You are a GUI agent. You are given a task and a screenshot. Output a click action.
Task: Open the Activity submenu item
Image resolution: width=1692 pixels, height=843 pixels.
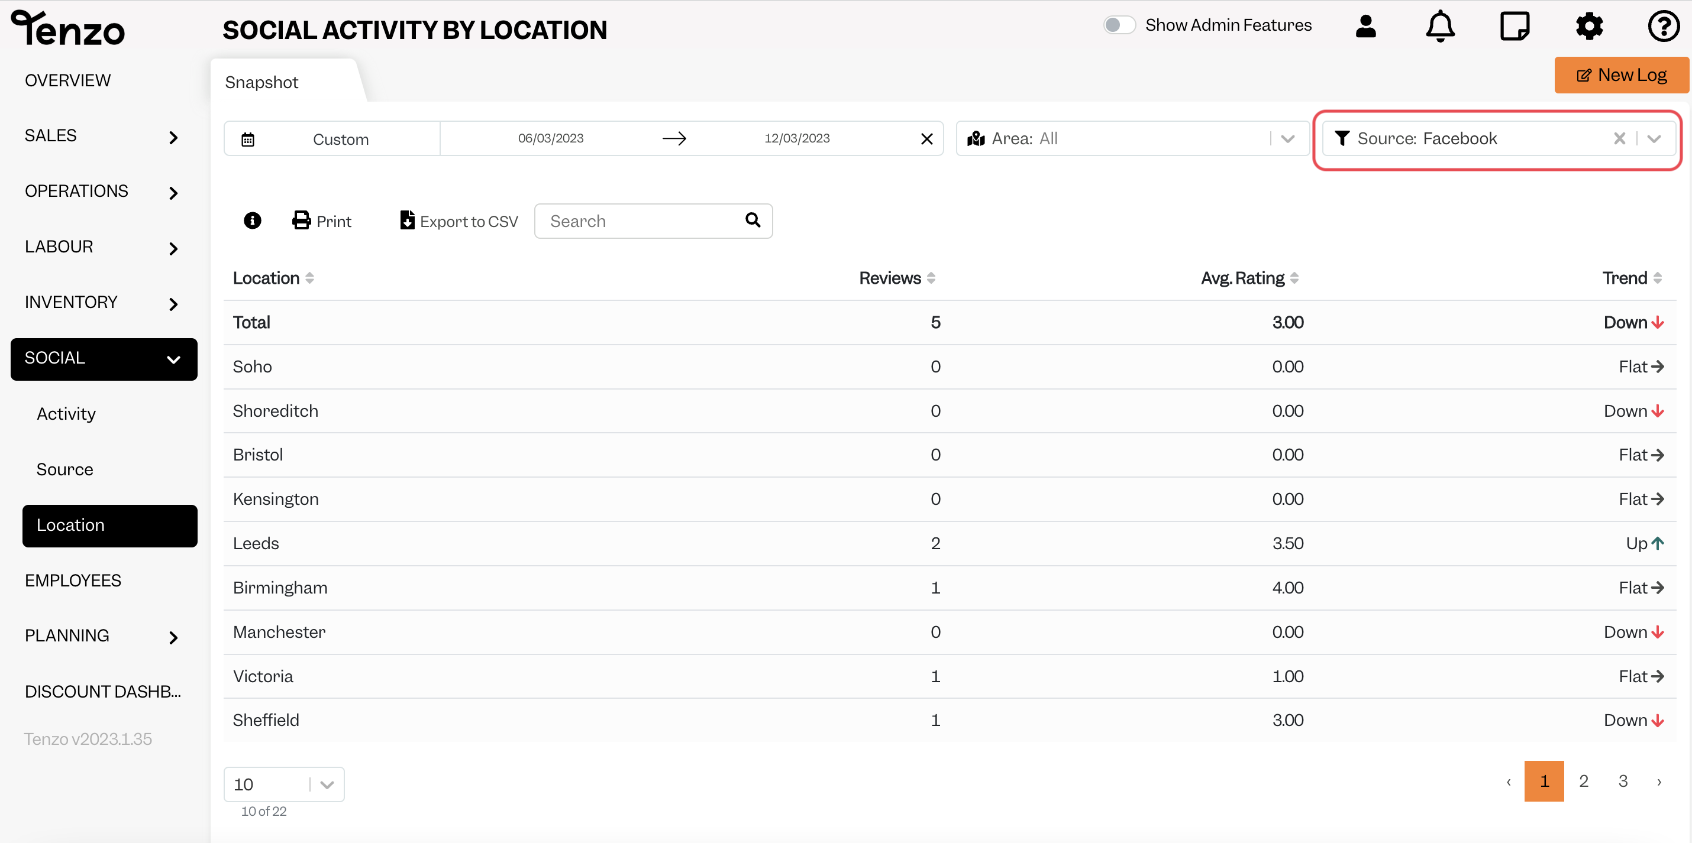tap(66, 414)
